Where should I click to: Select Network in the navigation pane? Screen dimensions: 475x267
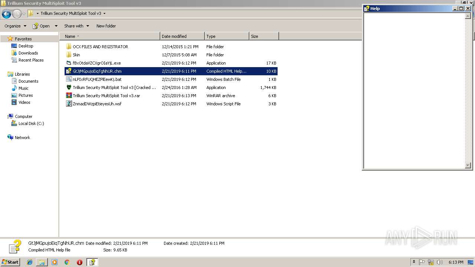point(22,138)
